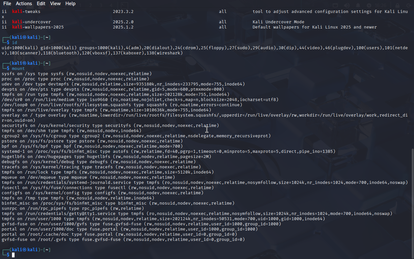Click version '2023.3.2' in the package list
This screenshot has width=414, height=259.
coord(123,11)
